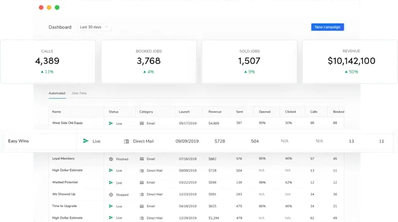This screenshot has height=222, width=398.
Task: Select the Sold Jobs 1,507 summary card
Action: (249, 61)
